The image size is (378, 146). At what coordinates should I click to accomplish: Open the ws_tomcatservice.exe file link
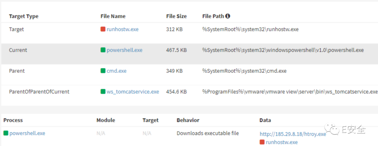tap(133, 92)
